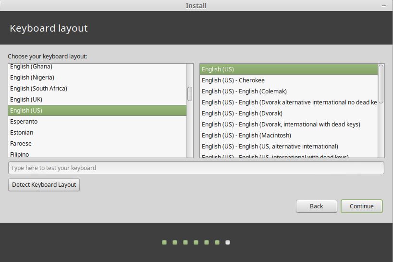The width and height of the screenshot is (393, 262).
Task: Select Esperanto in the left list
Action: click(24, 122)
